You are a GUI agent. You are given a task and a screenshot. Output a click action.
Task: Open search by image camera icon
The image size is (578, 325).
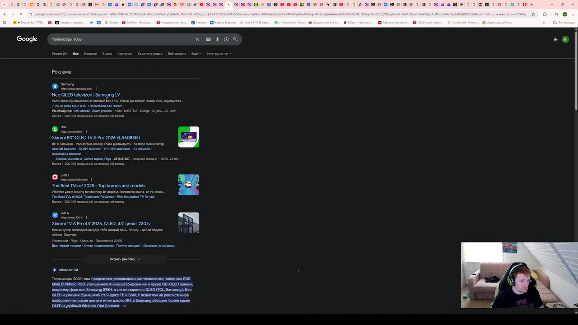pyautogui.click(x=226, y=39)
